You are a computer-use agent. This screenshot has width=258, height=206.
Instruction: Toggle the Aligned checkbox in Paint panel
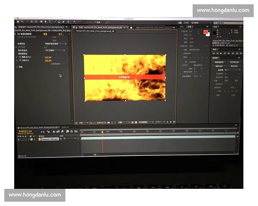coord(181,65)
